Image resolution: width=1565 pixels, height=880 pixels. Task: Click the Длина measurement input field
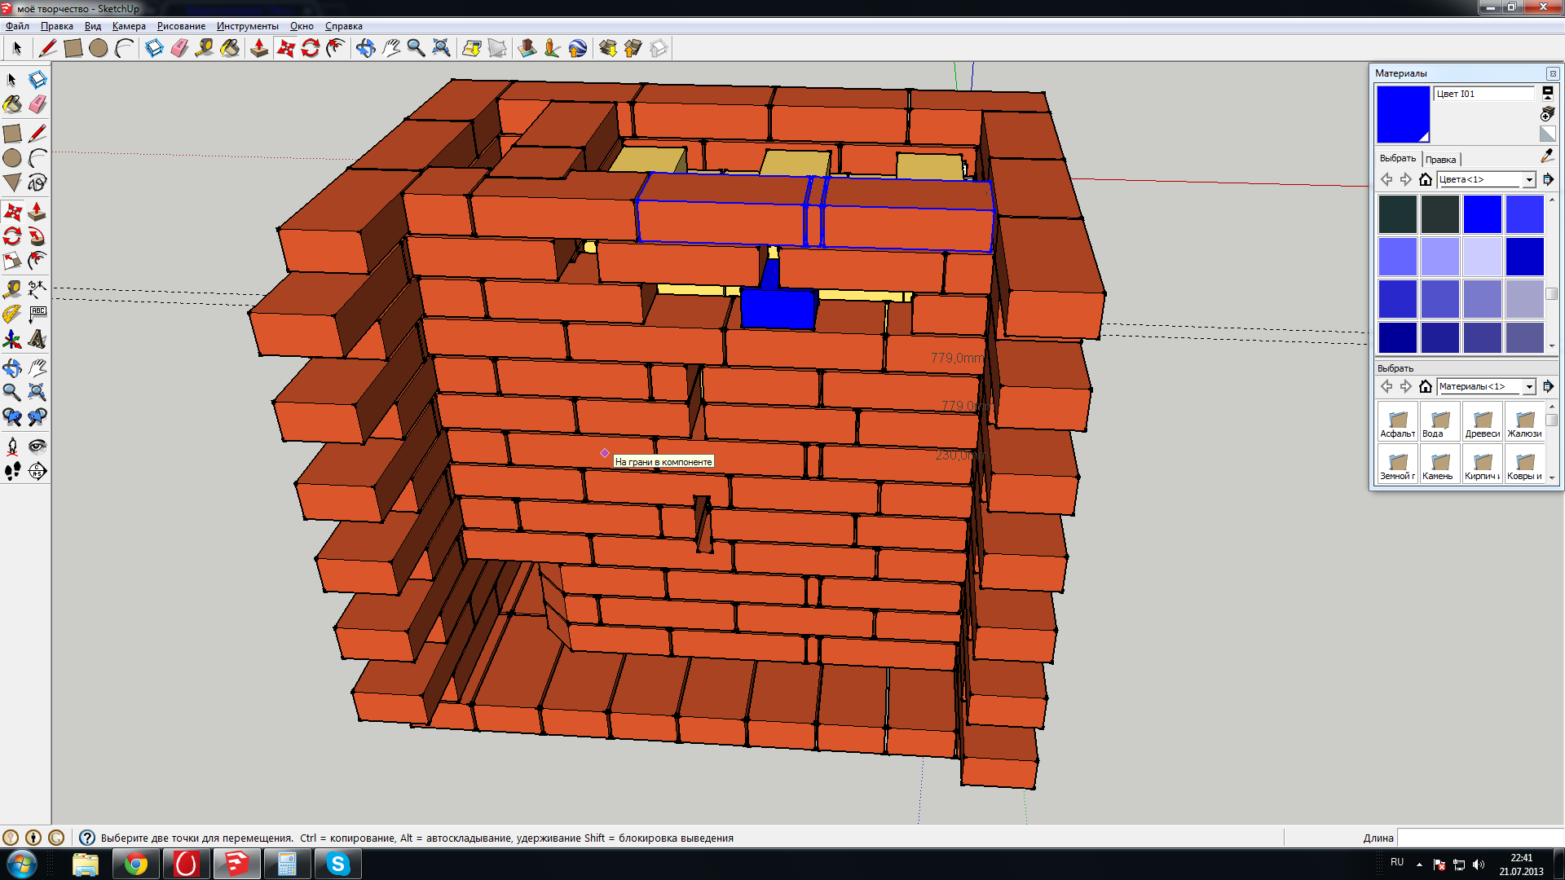(1479, 838)
